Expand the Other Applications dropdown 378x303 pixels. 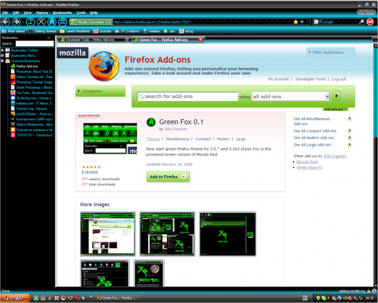(x=331, y=52)
